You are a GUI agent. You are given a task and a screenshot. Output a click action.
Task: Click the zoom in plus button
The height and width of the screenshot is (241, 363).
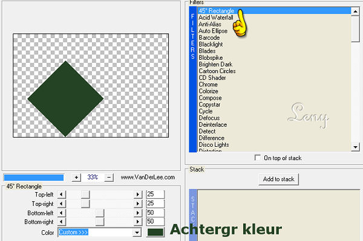(76, 178)
